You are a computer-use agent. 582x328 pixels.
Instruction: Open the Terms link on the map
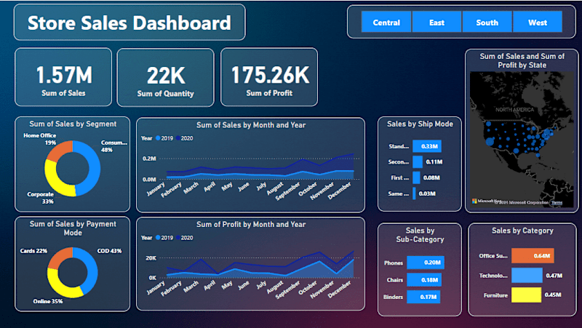[x=557, y=203]
